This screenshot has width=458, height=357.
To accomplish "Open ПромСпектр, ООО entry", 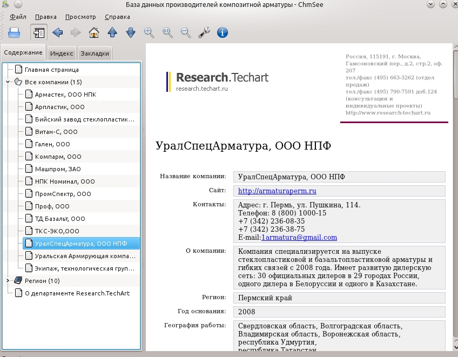I will point(63,194).
